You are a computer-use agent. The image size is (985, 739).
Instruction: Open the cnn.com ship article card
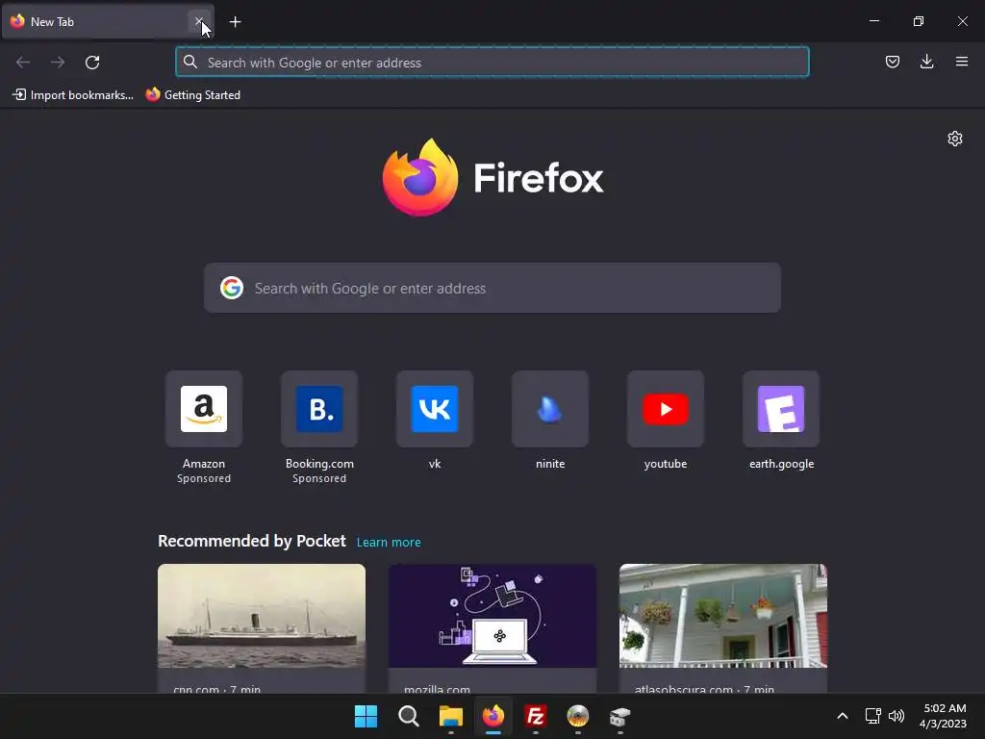pos(262,628)
